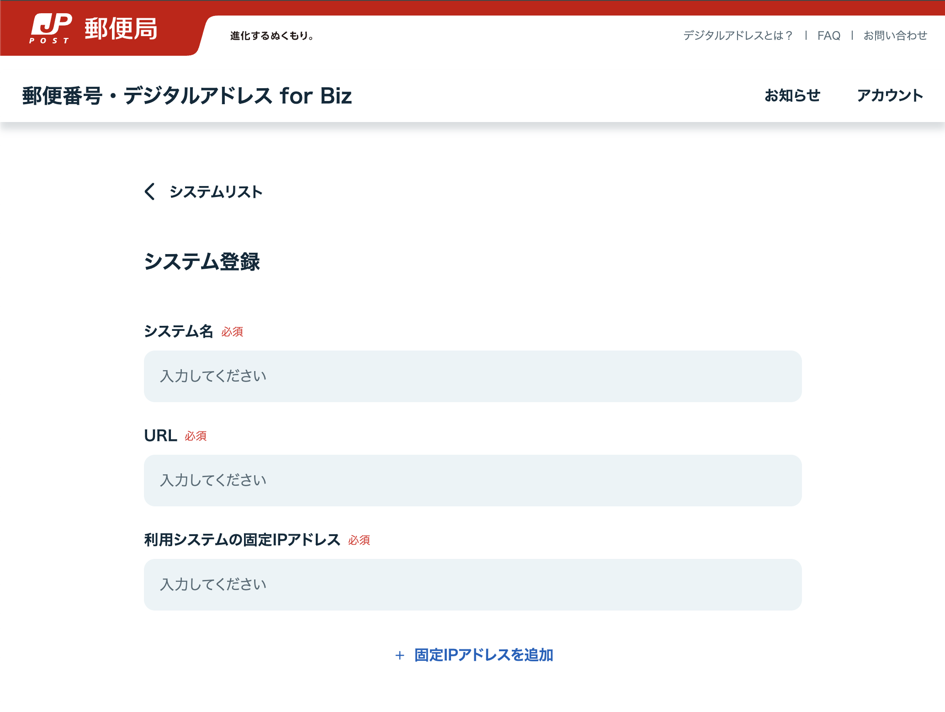This screenshot has height=712, width=945.
Task: Click the back chevron beside システムリスト
Action: tap(149, 192)
